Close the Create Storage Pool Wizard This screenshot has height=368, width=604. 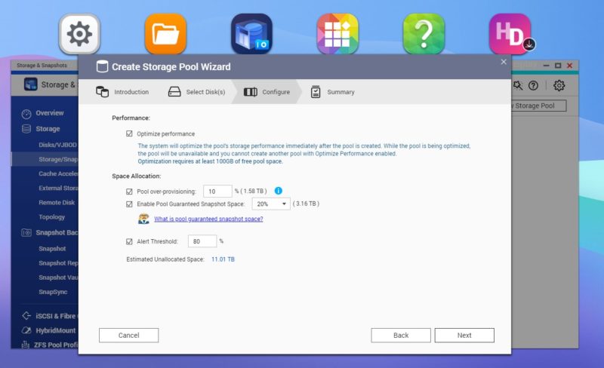(504, 62)
